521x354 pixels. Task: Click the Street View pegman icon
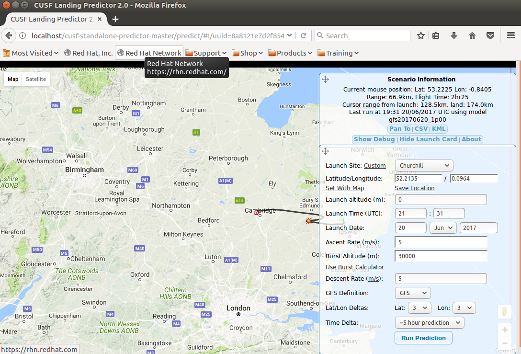click(x=505, y=312)
